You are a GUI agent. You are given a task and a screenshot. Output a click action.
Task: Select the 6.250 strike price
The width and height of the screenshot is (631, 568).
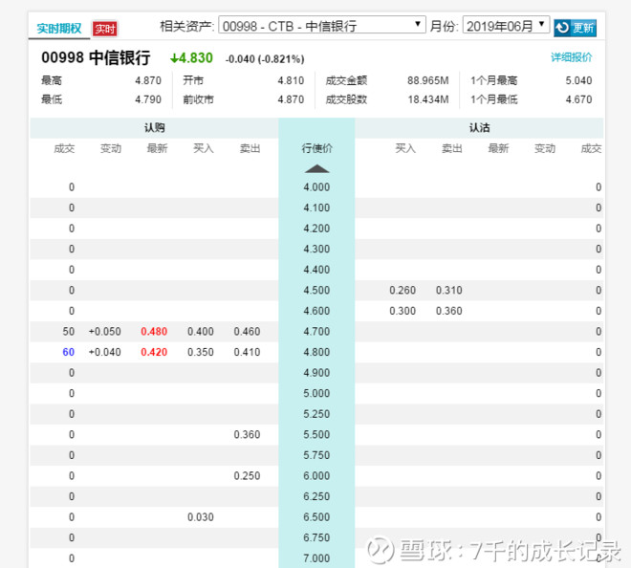click(316, 496)
